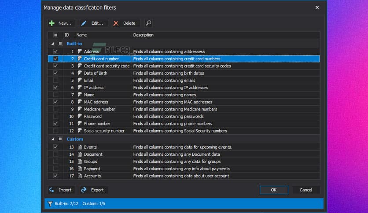Sort by the Name column header
This screenshot has height=213, width=368.
(103, 35)
